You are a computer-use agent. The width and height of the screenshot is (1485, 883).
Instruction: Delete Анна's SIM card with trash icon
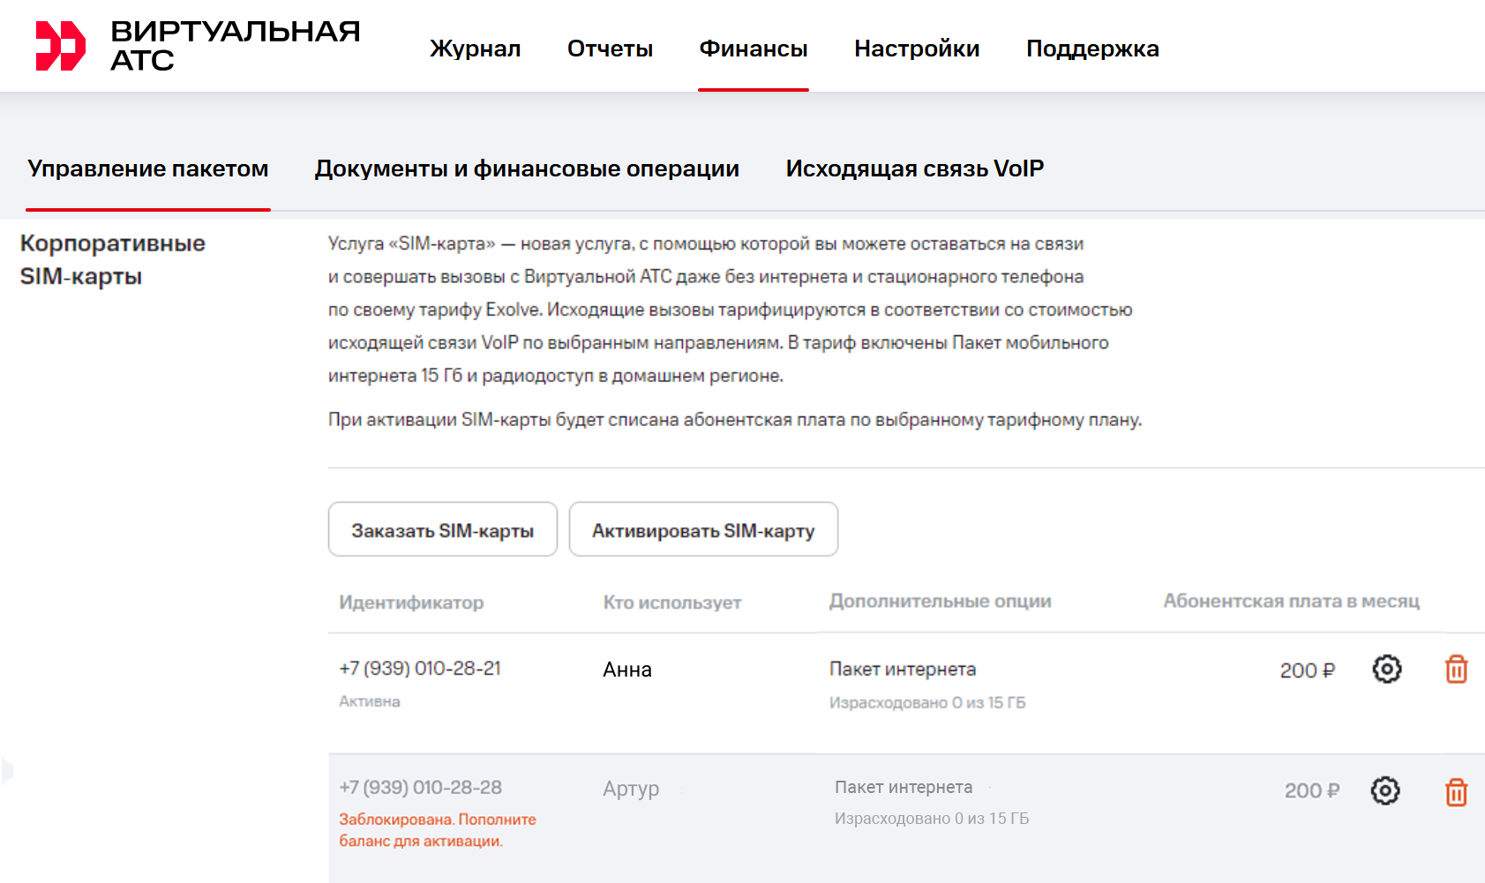[x=1456, y=670]
